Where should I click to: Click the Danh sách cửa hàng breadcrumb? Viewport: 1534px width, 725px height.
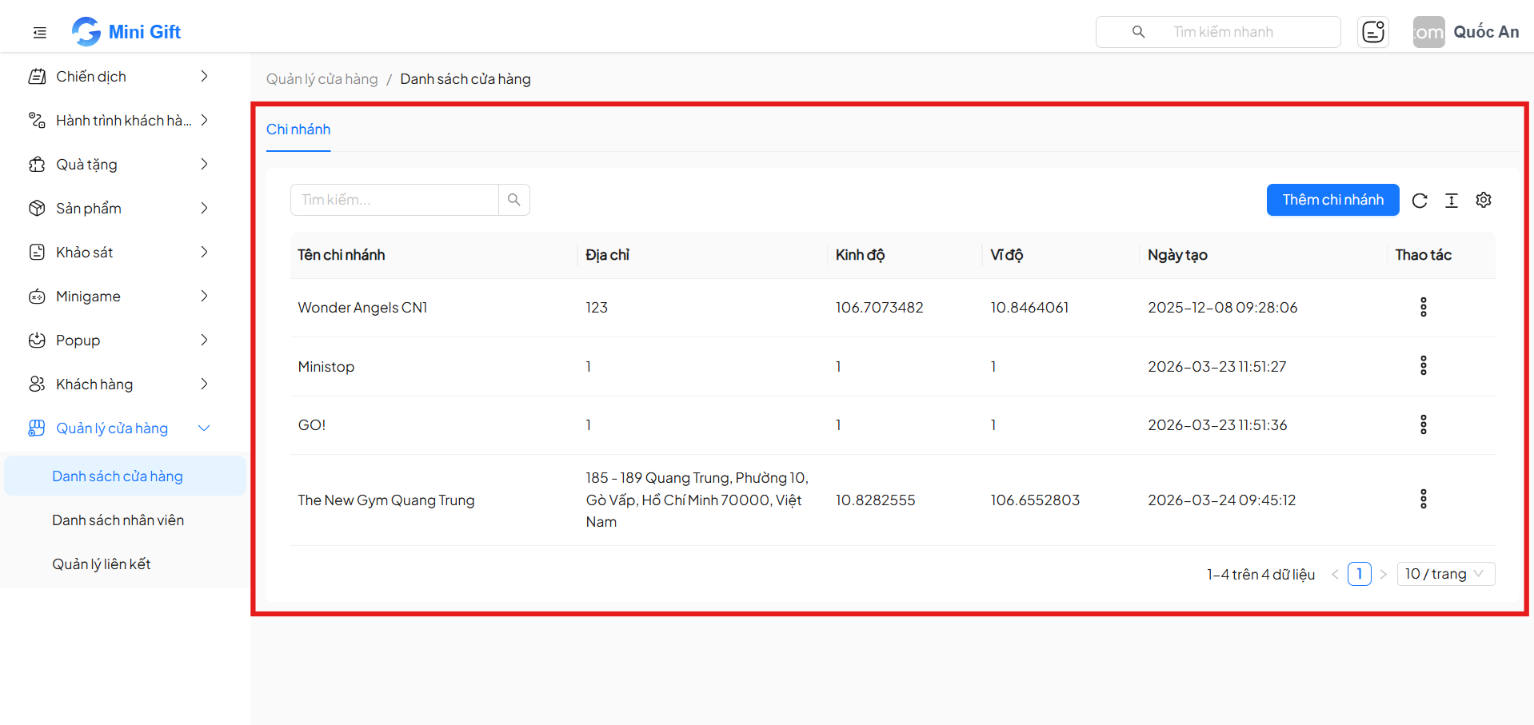click(465, 79)
